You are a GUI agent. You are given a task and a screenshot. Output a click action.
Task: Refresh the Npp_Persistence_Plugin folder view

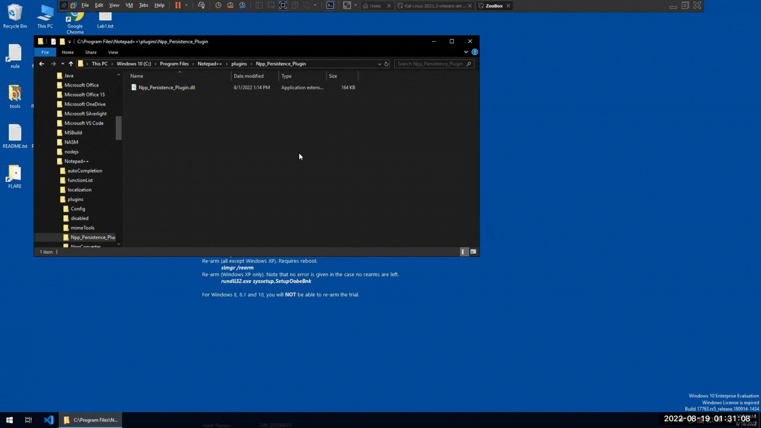tap(386, 63)
